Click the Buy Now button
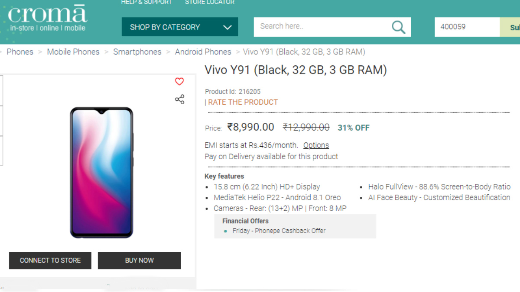520x292 pixels. coord(139,260)
